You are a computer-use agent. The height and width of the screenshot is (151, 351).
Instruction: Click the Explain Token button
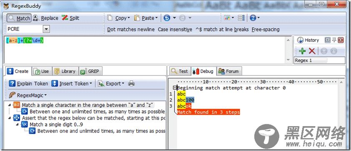[x=28, y=84]
